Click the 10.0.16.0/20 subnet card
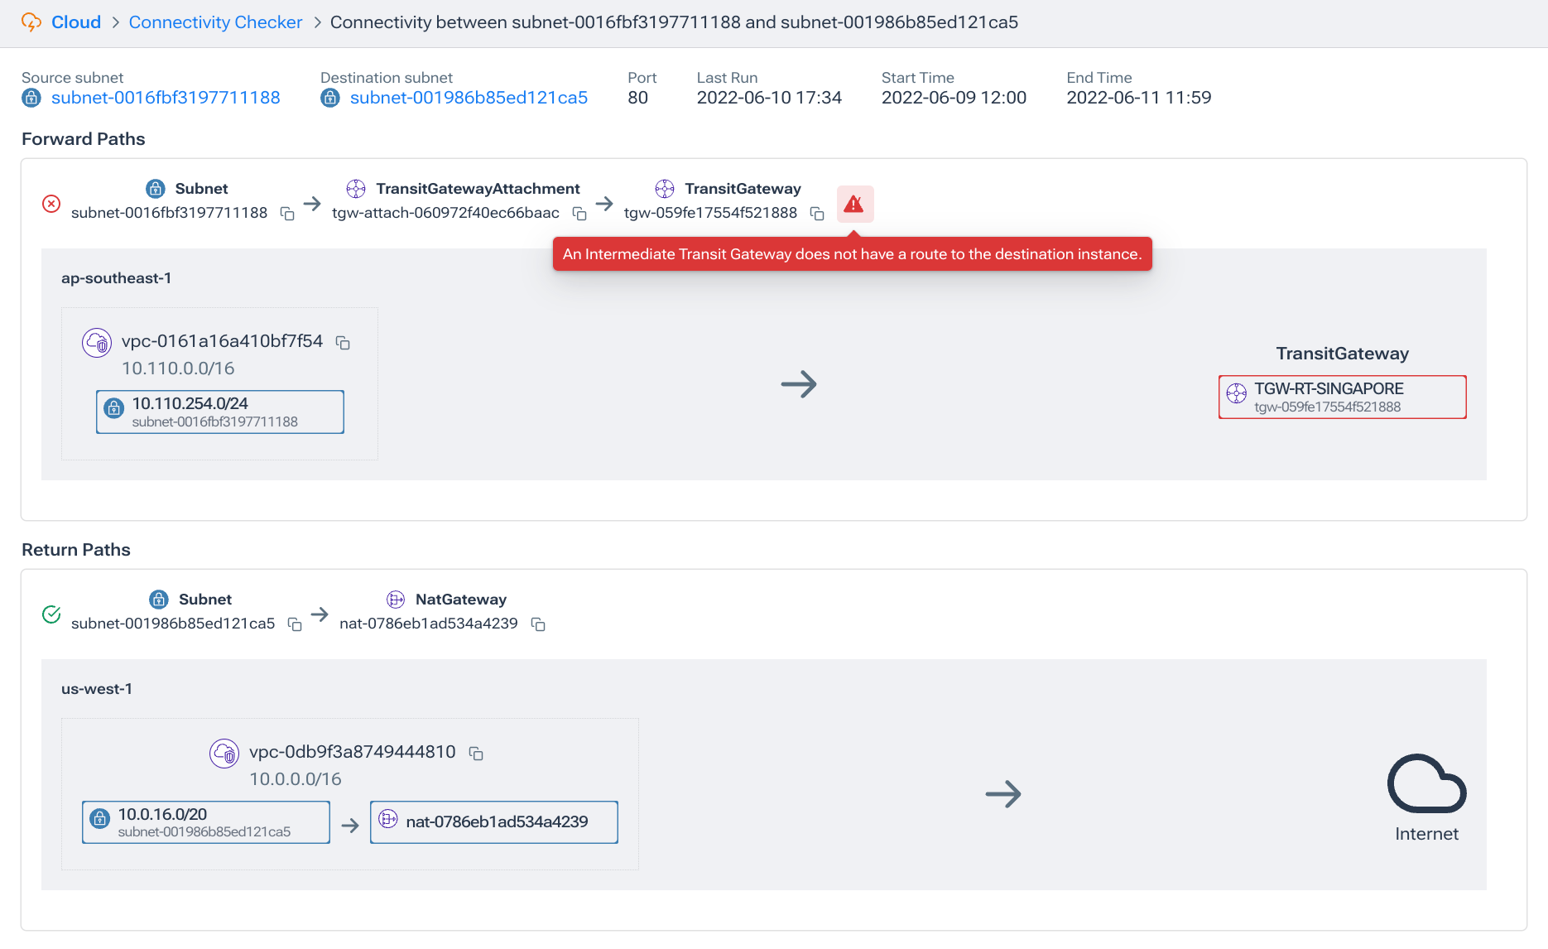The image size is (1548, 949). tap(205, 821)
